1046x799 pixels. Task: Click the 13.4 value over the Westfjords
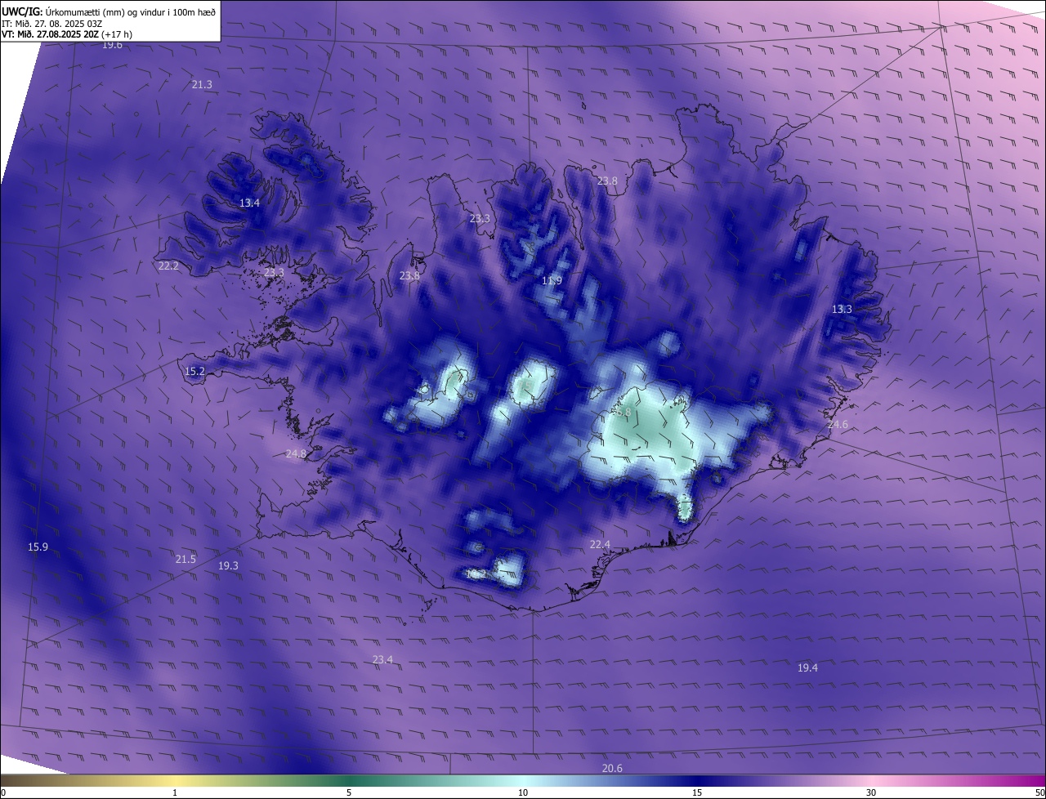(249, 203)
